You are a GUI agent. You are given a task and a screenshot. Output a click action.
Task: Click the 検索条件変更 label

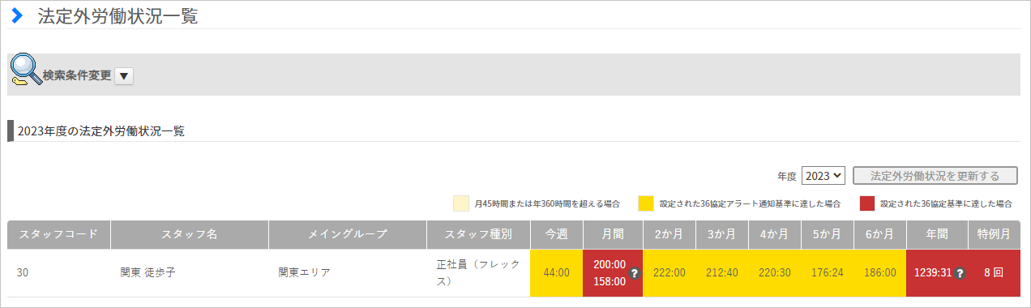(77, 75)
